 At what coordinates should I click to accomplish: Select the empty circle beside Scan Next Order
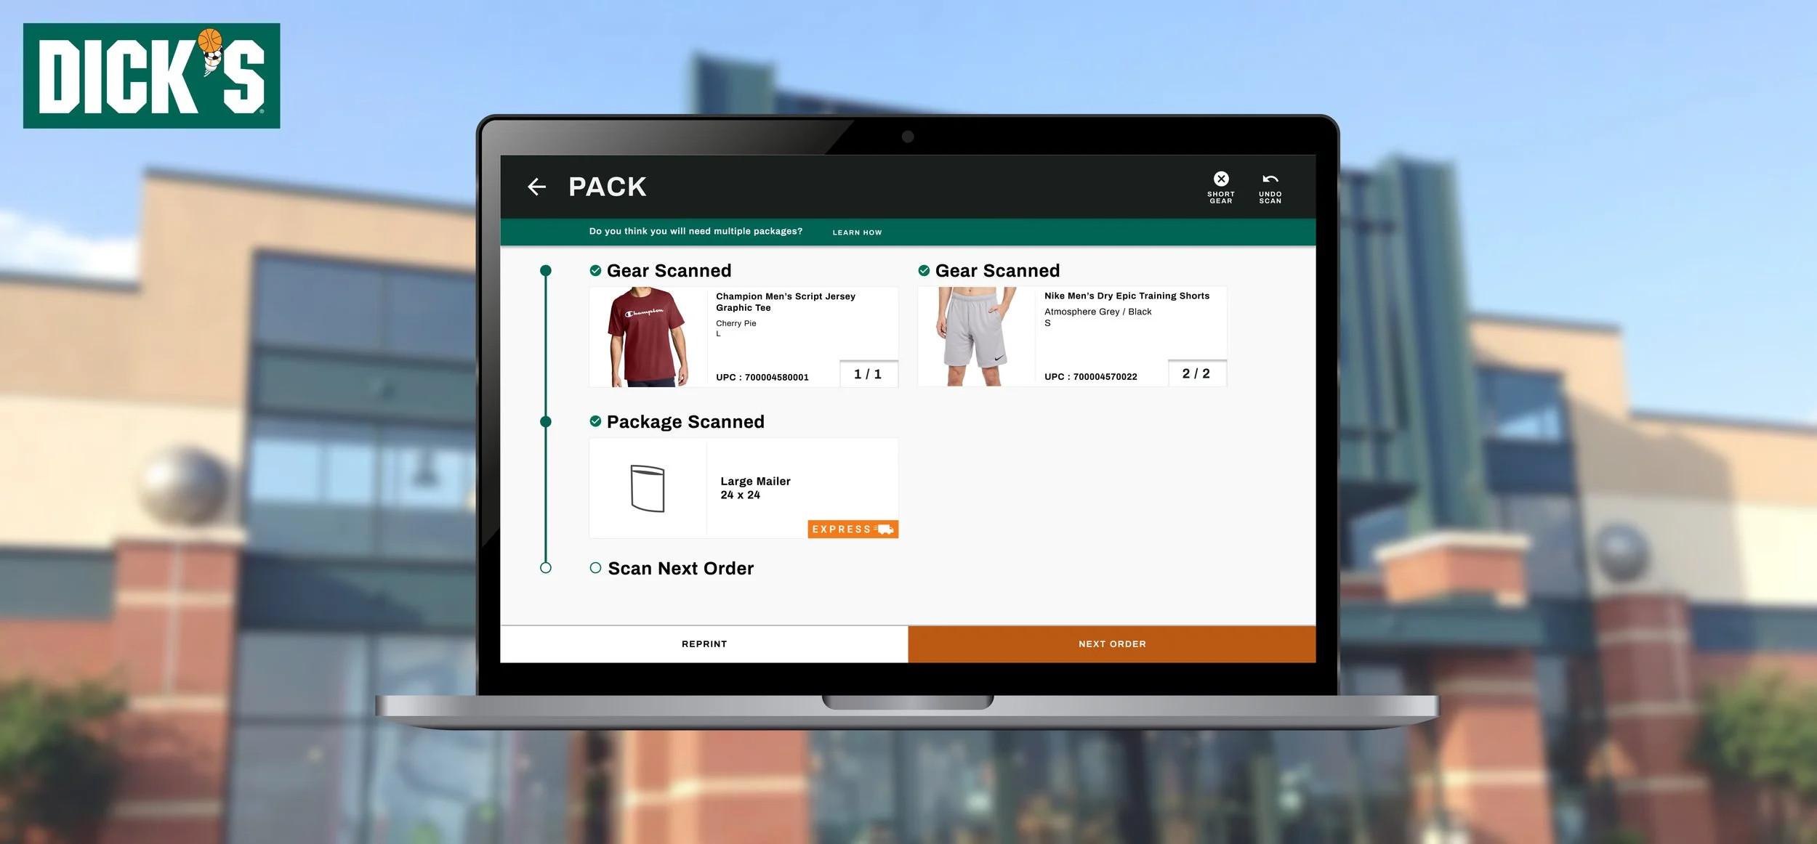[595, 568]
